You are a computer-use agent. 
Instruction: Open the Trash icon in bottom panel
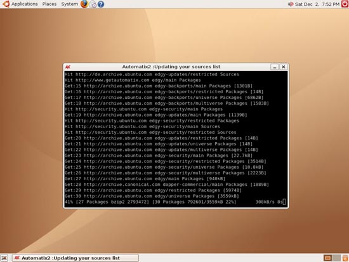click(345, 258)
